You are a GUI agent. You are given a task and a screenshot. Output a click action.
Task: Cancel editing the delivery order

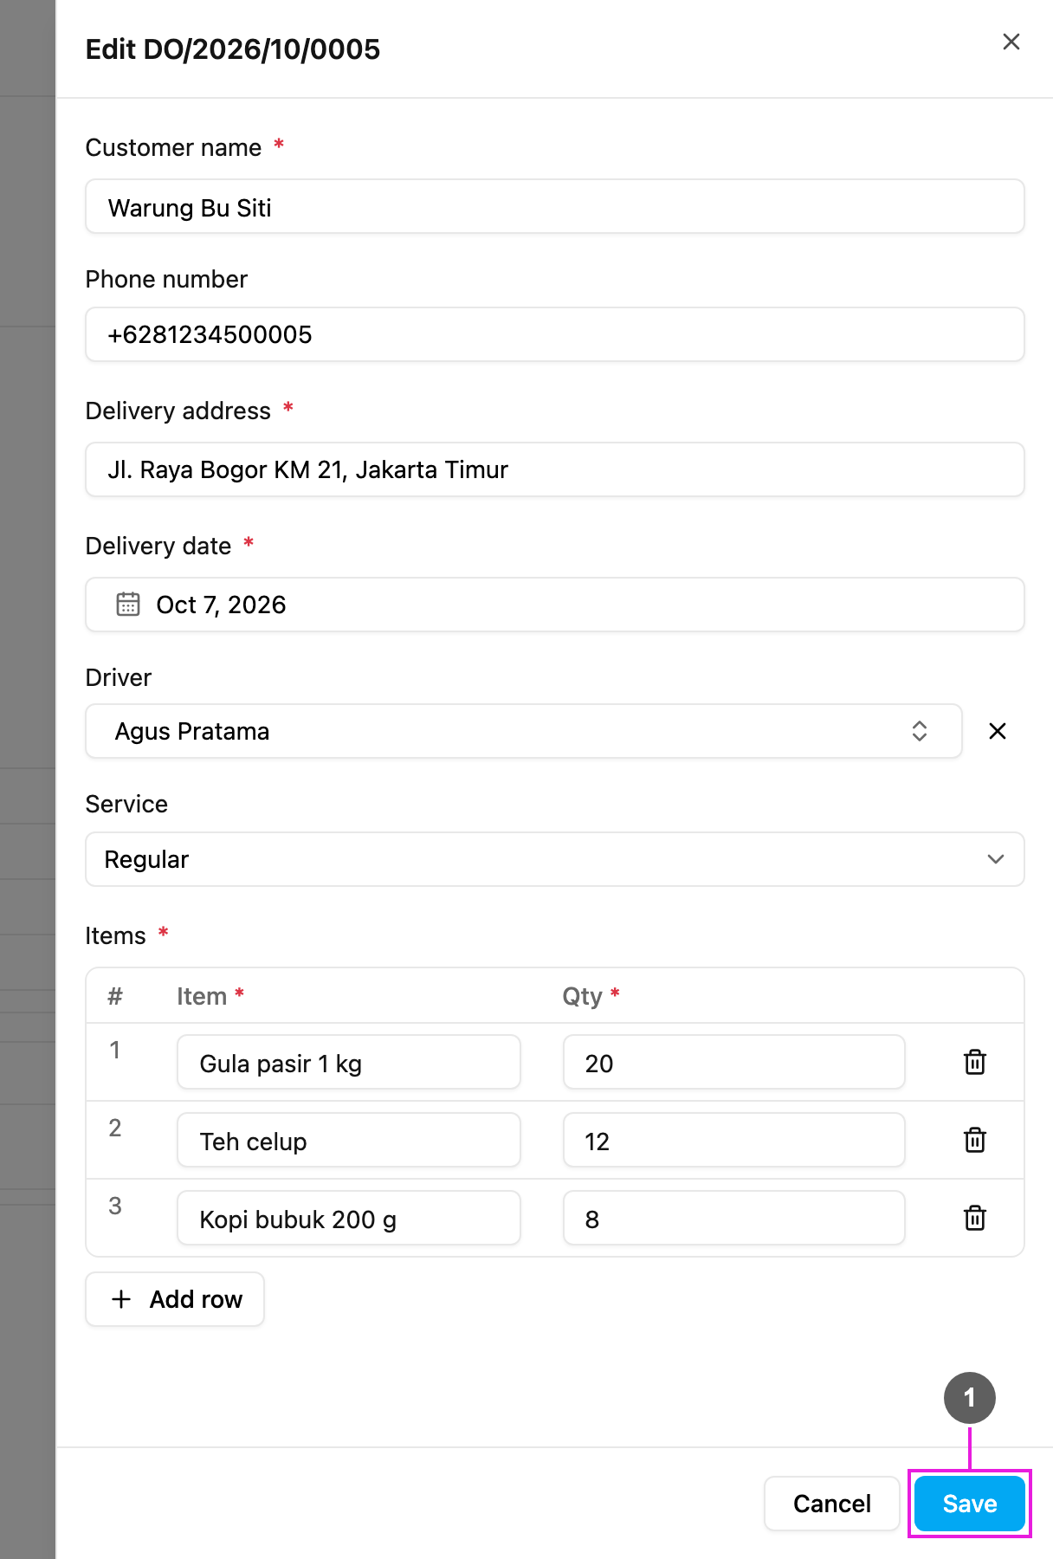coord(832,1504)
